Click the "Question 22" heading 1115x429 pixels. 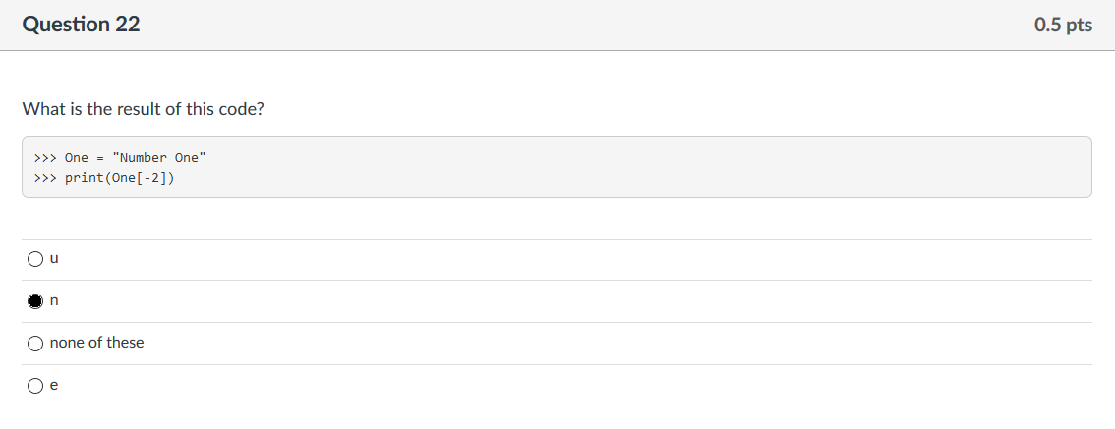(x=81, y=25)
